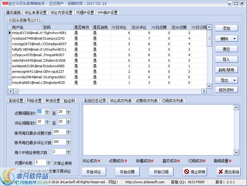This screenshot has width=247, height=186.
Task: Start commenting with 开始评论 button
Action: [94, 172]
